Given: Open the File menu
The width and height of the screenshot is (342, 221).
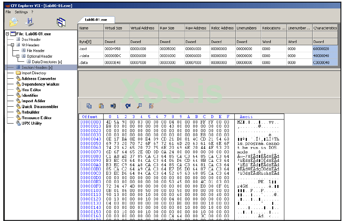Looking at the screenshot, I should click(x=8, y=12).
